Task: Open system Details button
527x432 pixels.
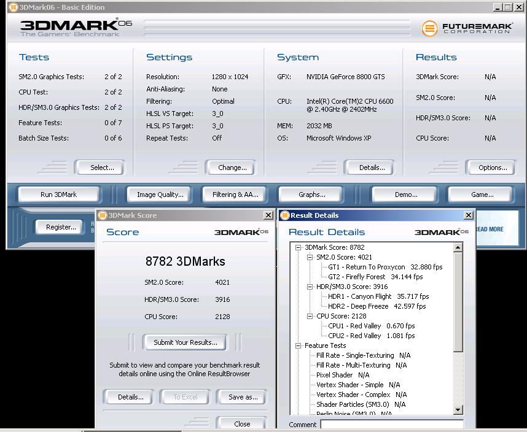Action: pos(369,168)
